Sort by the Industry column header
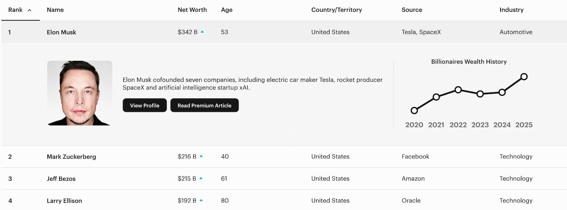567x210 pixels. click(511, 10)
